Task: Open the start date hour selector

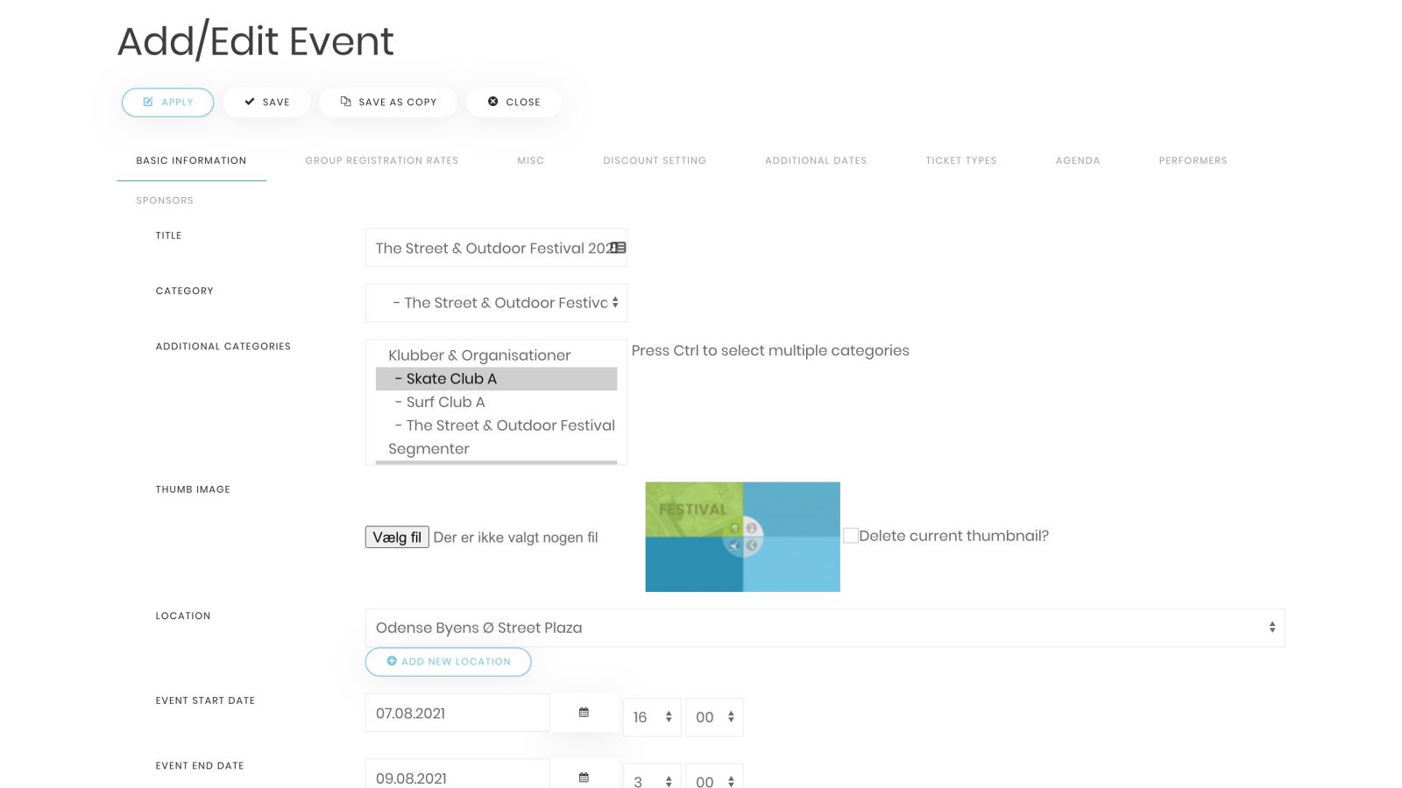Action: pos(652,717)
